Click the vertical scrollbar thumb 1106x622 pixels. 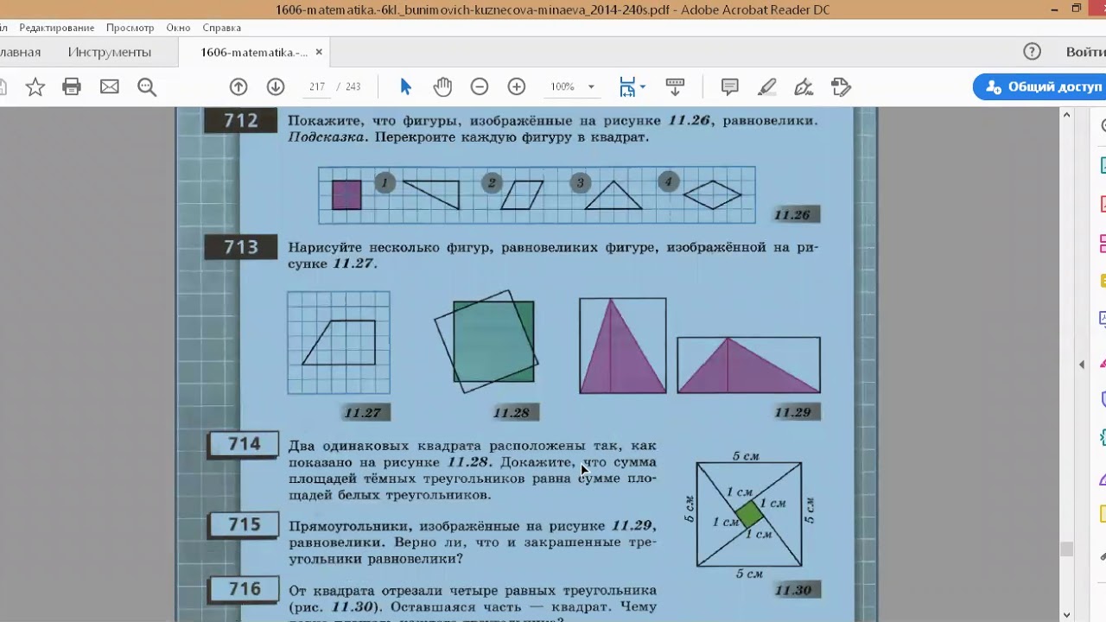point(1067,549)
